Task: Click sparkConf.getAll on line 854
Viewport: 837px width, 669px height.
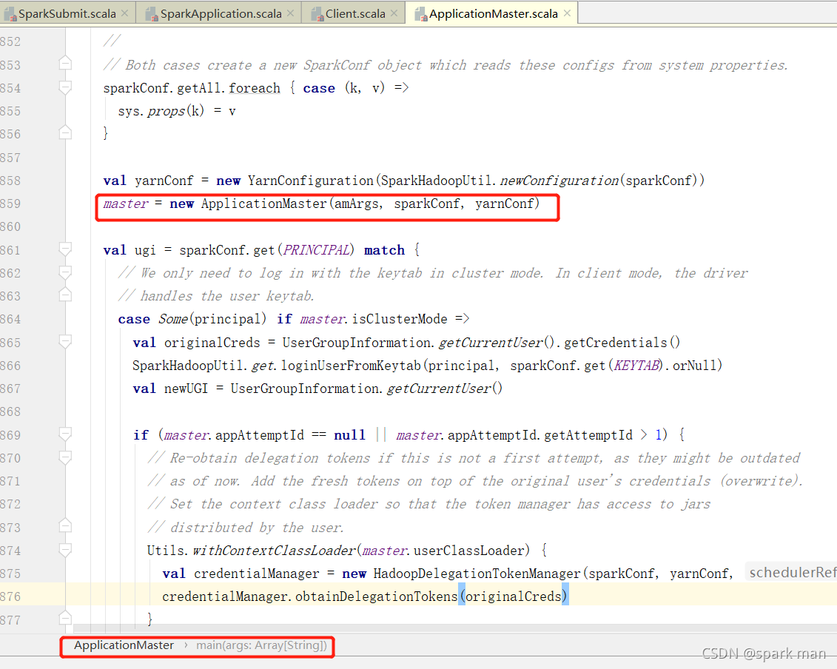Action: (x=162, y=87)
